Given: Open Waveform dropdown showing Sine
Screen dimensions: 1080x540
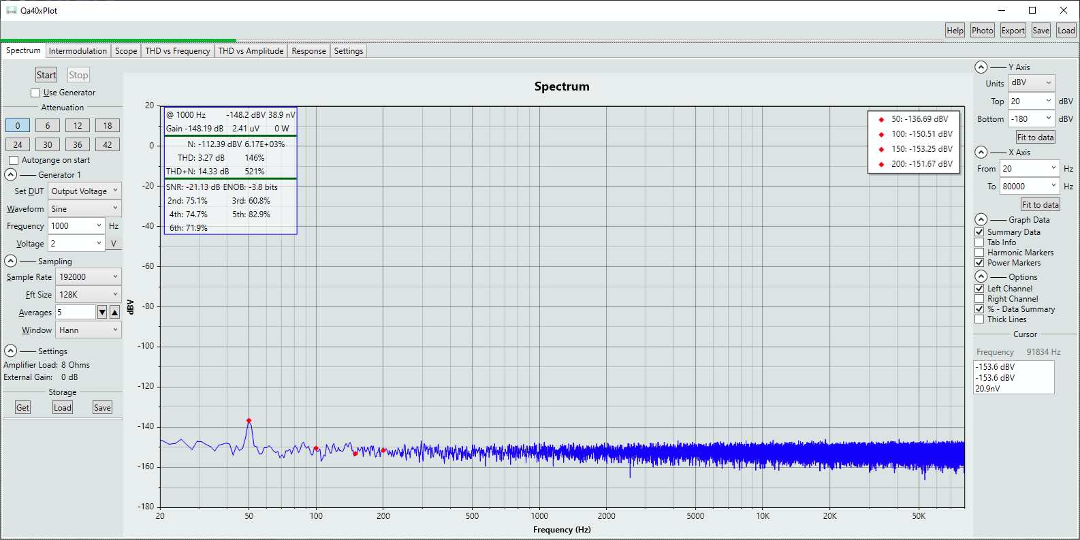Looking at the screenshot, I should [85, 208].
